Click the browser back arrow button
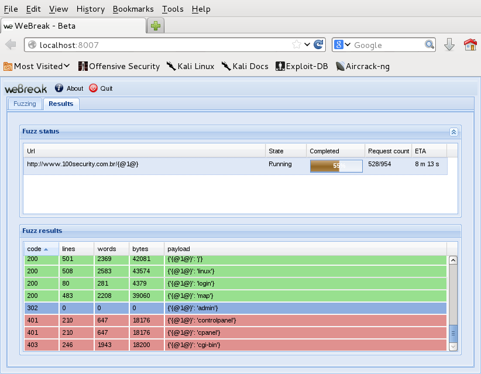 11,45
